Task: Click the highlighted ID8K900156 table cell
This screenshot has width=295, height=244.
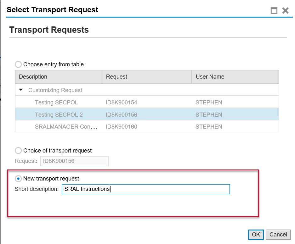Action: coord(122,115)
